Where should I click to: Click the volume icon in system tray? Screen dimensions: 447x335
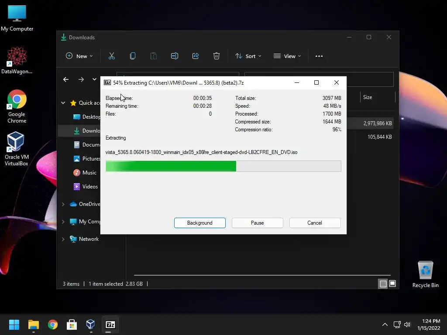tap(407, 325)
